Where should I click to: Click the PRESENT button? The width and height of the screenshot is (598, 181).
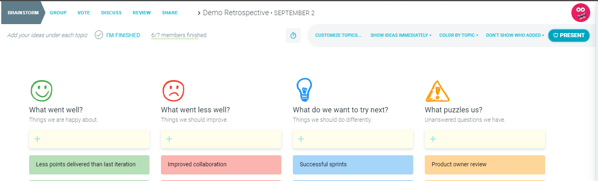[x=569, y=35]
